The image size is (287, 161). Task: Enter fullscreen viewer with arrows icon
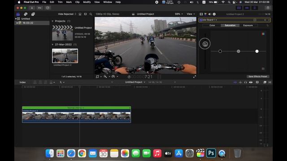tap(195, 76)
